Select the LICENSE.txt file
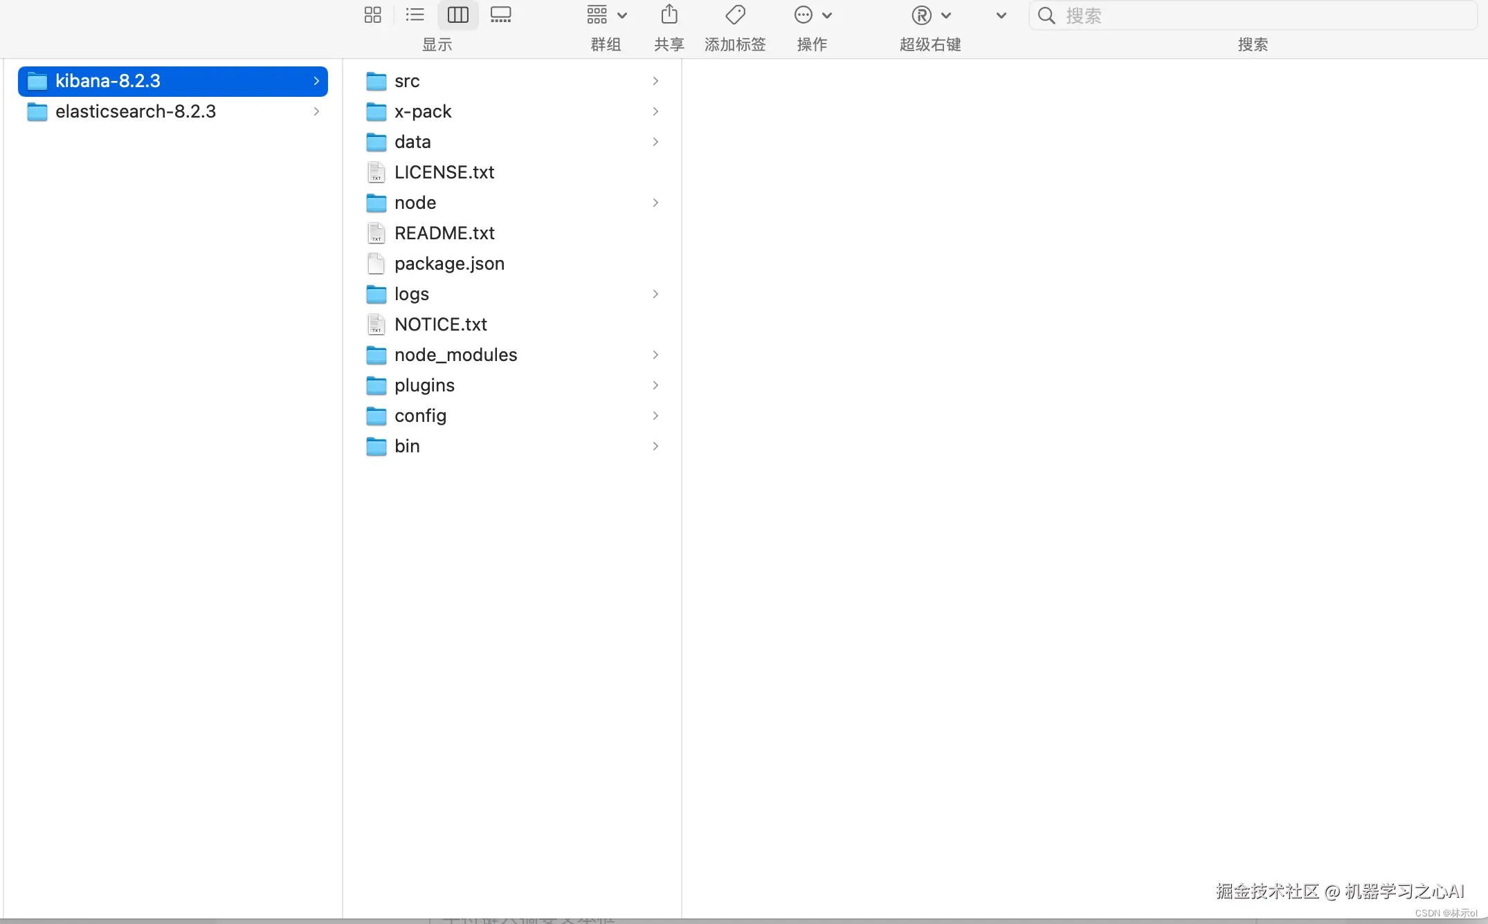The image size is (1488, 924). tap(444, 172)
